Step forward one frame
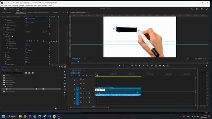Image resolution: width=212 pixels, height=119 pixels. 143,66
